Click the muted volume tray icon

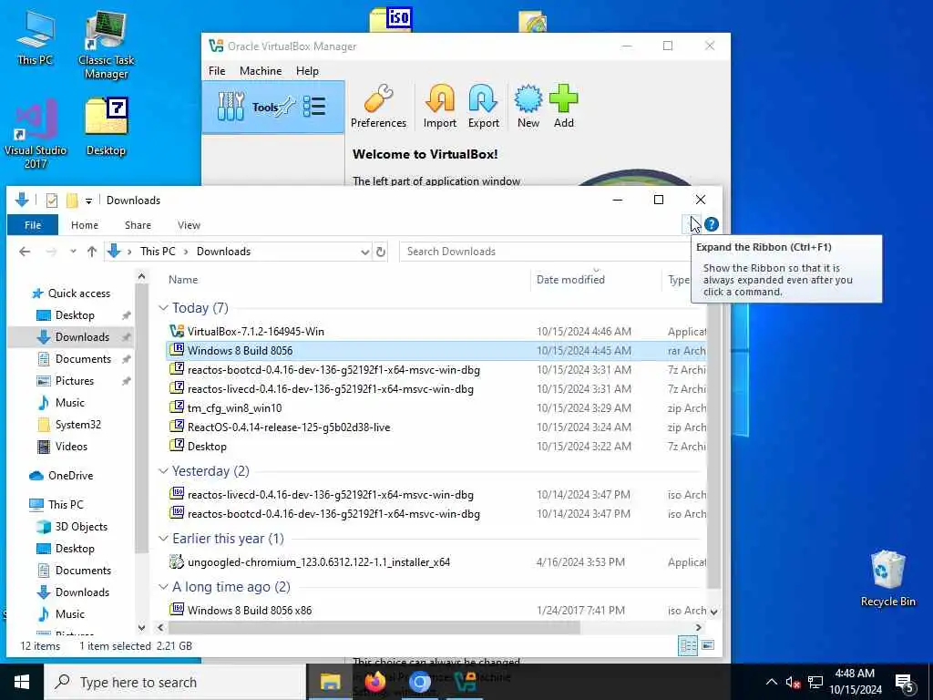click(793, 683)
